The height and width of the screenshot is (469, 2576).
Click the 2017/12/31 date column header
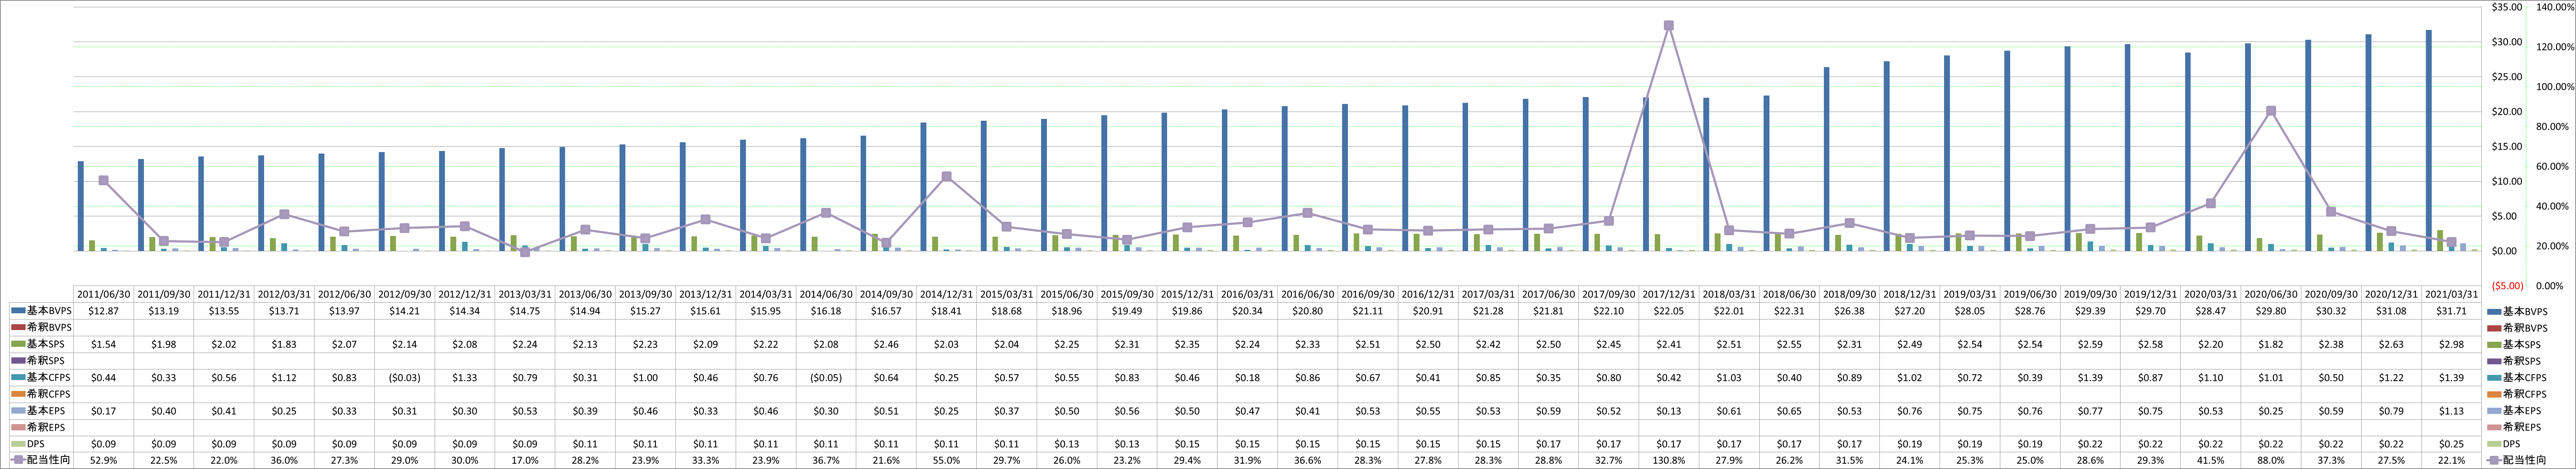[1669, 294]
